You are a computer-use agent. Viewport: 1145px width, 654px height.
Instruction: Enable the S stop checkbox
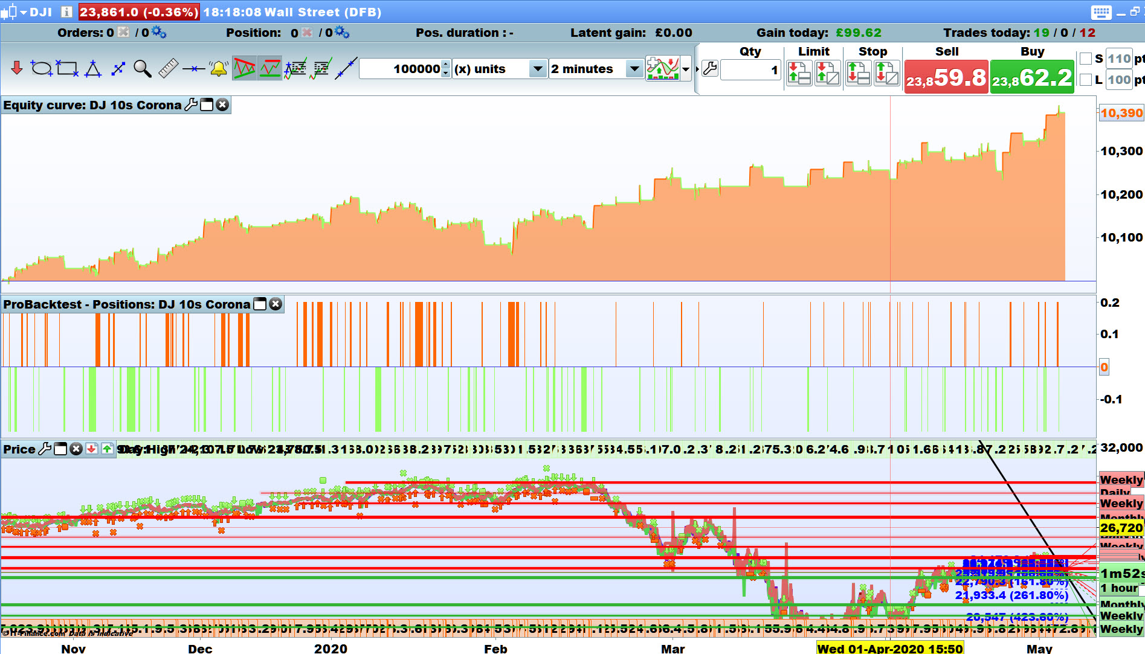click(1086, 59)
